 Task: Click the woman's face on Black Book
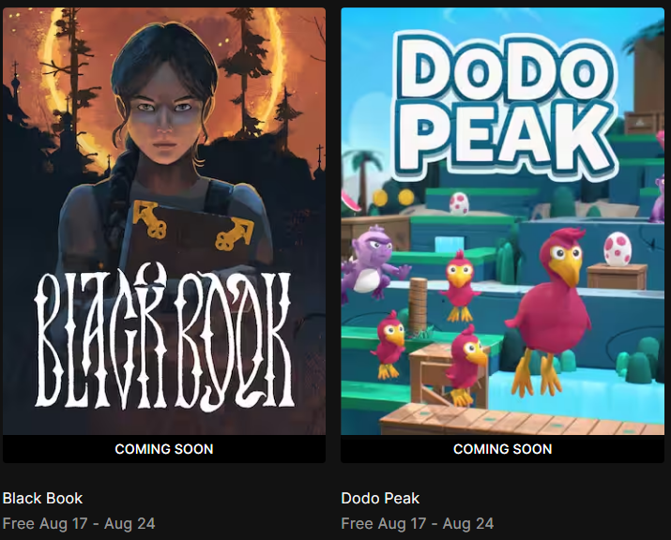(x=166, y=113)
